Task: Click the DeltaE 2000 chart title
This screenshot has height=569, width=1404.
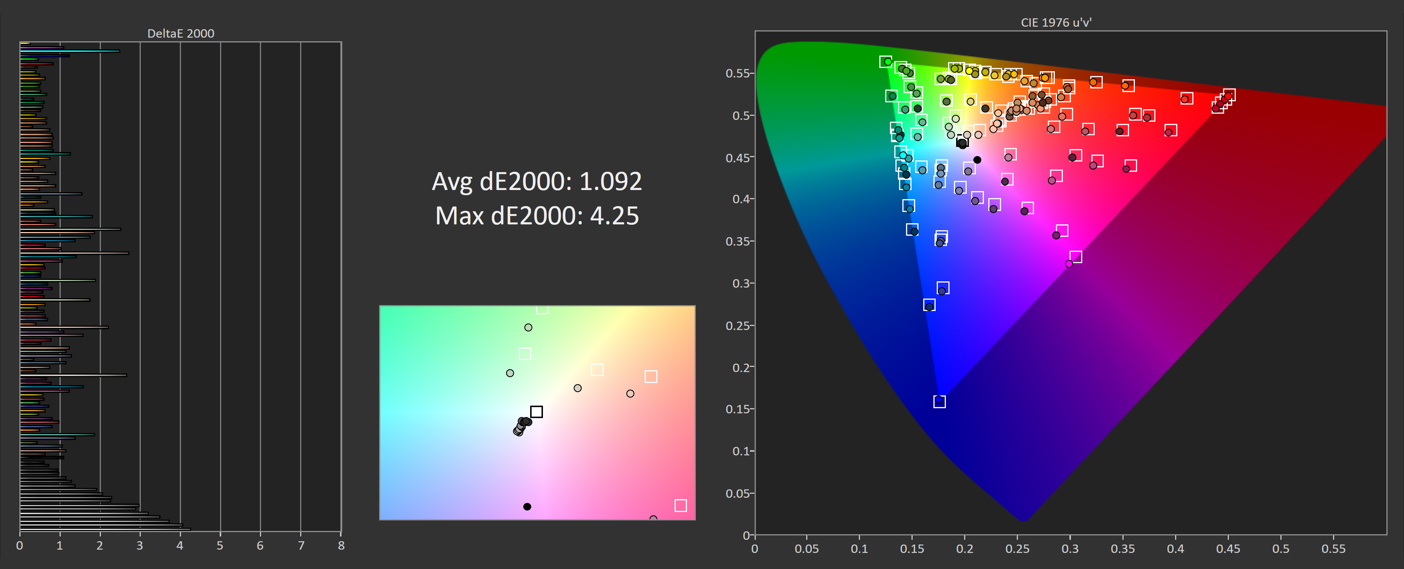Action: 180,33
